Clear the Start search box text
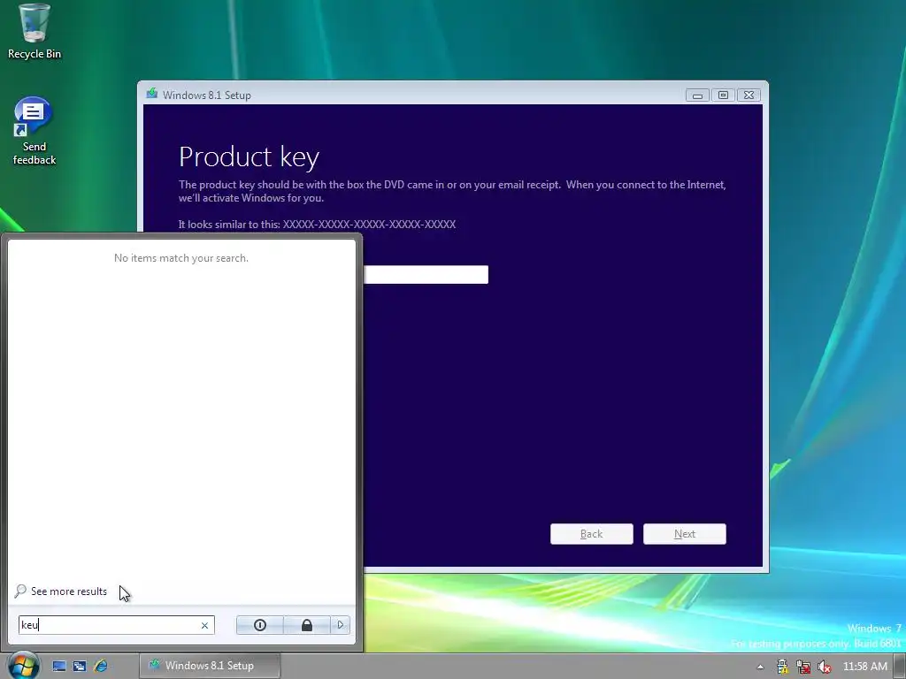This screenshot has height=679, width=906. (x=204, y=625)
